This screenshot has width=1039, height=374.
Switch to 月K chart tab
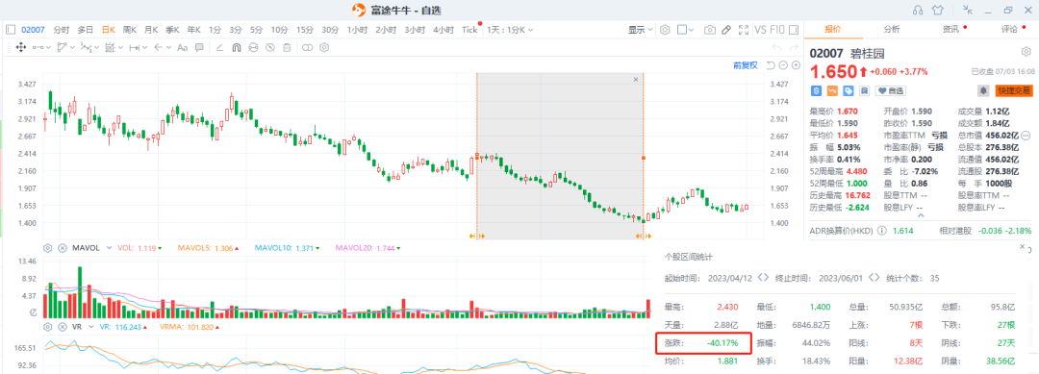pos(151,30)
